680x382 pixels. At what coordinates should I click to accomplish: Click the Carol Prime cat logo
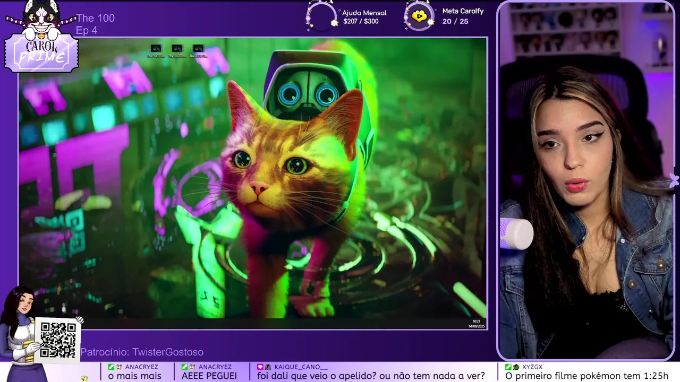tap(41, 36)
